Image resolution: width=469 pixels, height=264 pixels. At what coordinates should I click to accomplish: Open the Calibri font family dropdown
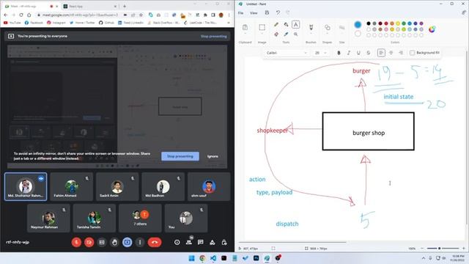287,53
